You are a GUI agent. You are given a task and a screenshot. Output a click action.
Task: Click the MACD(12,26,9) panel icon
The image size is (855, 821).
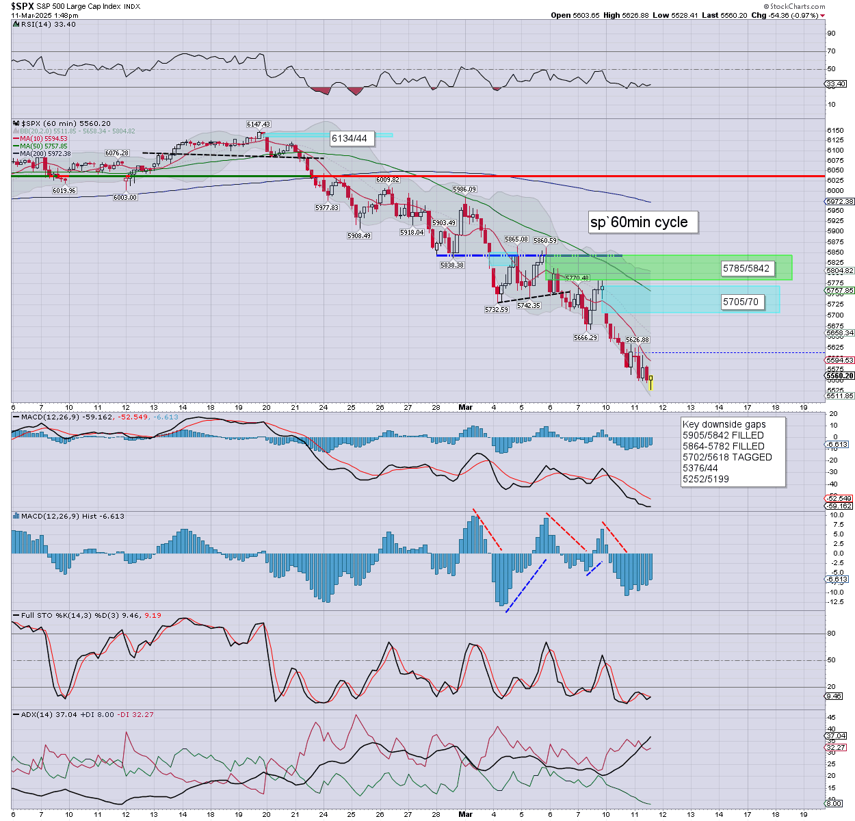(16, 417)
